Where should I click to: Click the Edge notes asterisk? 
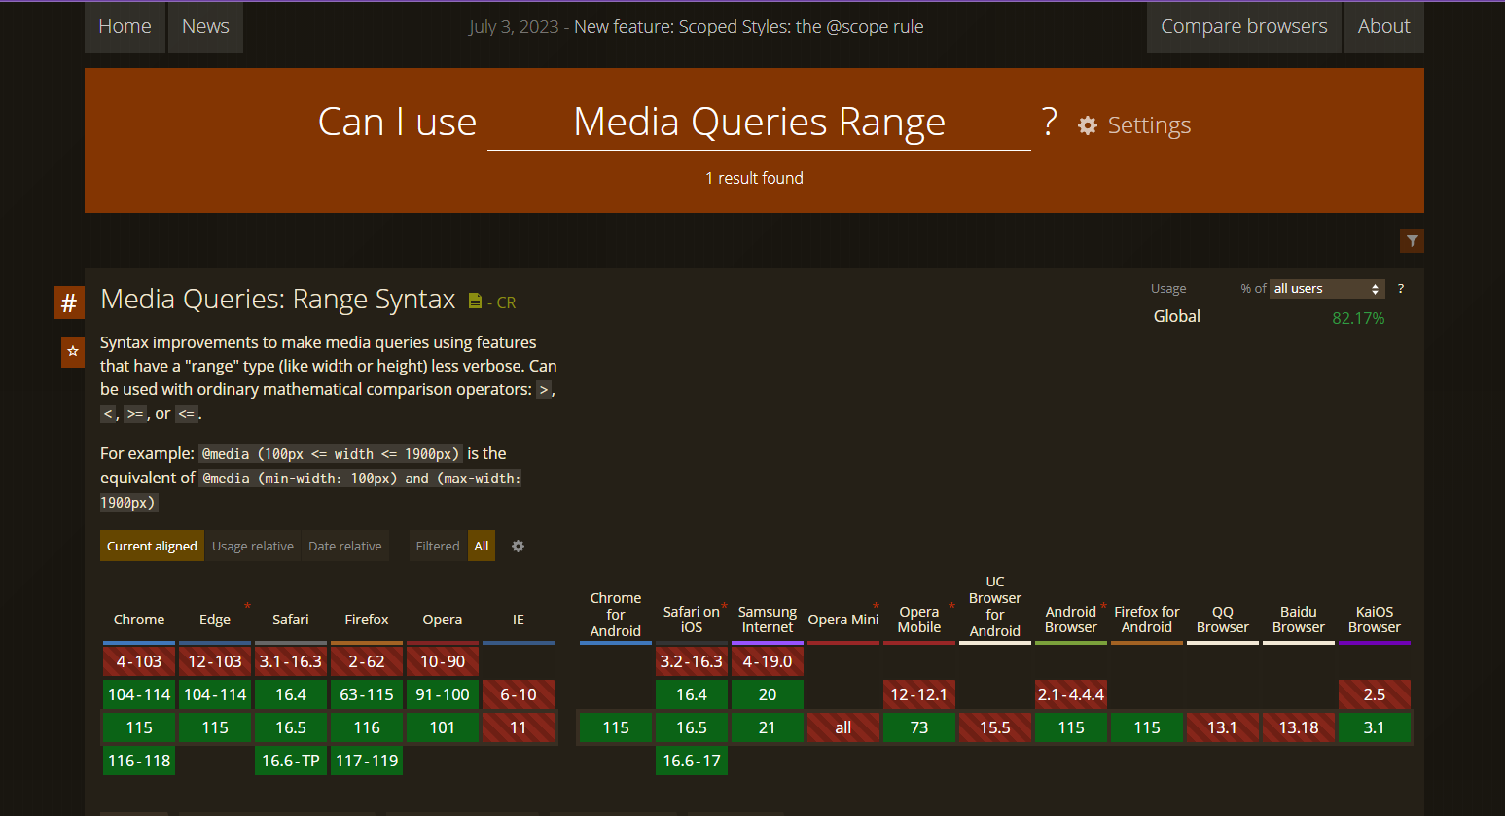point(247,607)
